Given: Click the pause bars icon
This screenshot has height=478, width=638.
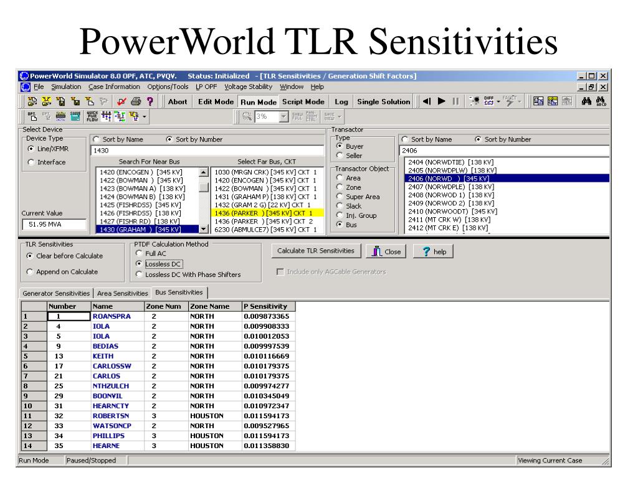Looking at the screenshot, I should click(455, 101).
